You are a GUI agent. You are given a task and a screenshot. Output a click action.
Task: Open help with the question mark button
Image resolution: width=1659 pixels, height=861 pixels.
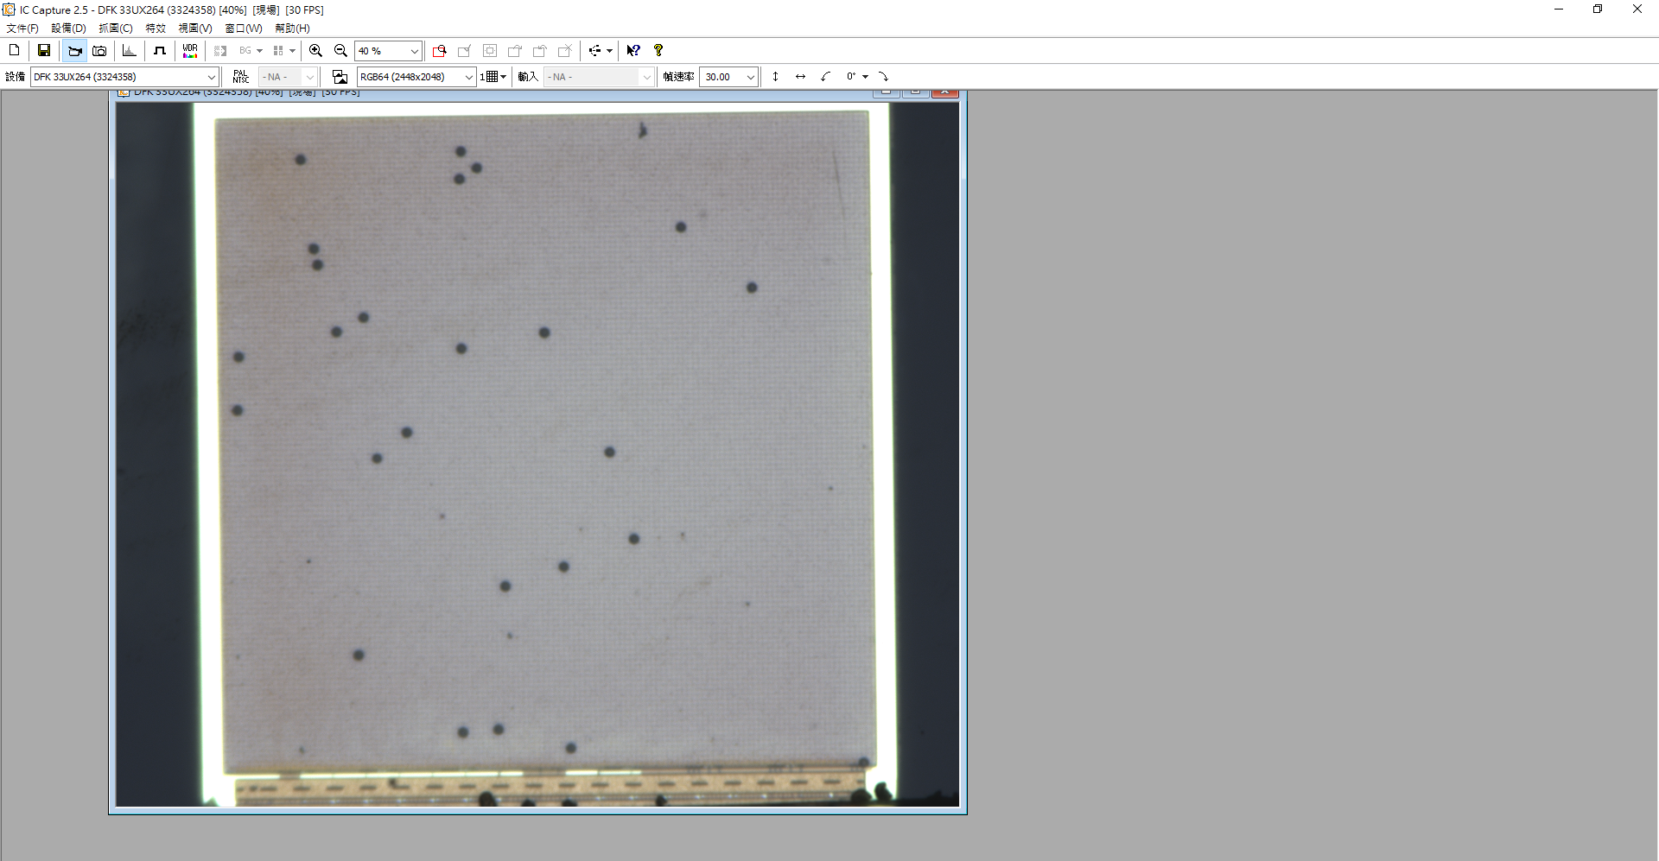point(658,50)
